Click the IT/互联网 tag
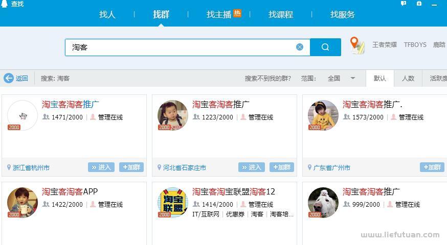This screenshot has height=245, width=447. coord(206,214)
